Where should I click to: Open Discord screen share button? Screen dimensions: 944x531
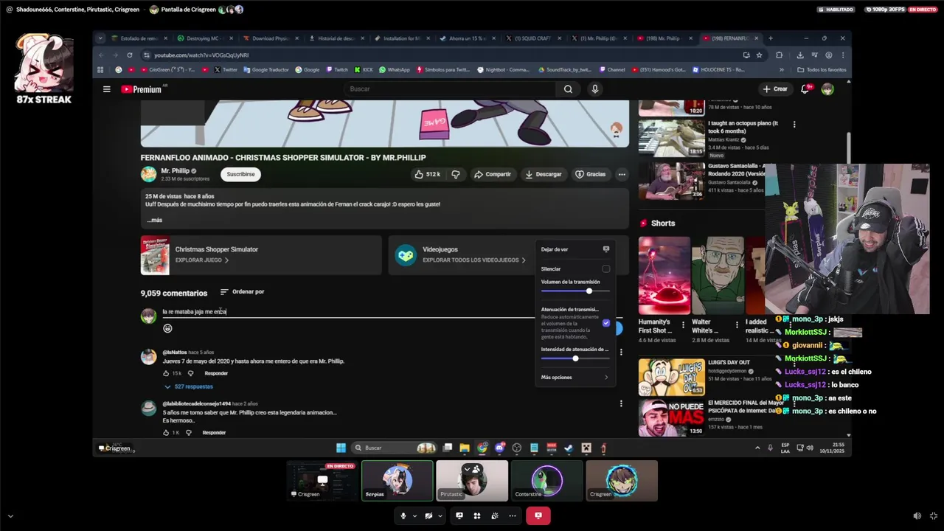tap(459, 516)
